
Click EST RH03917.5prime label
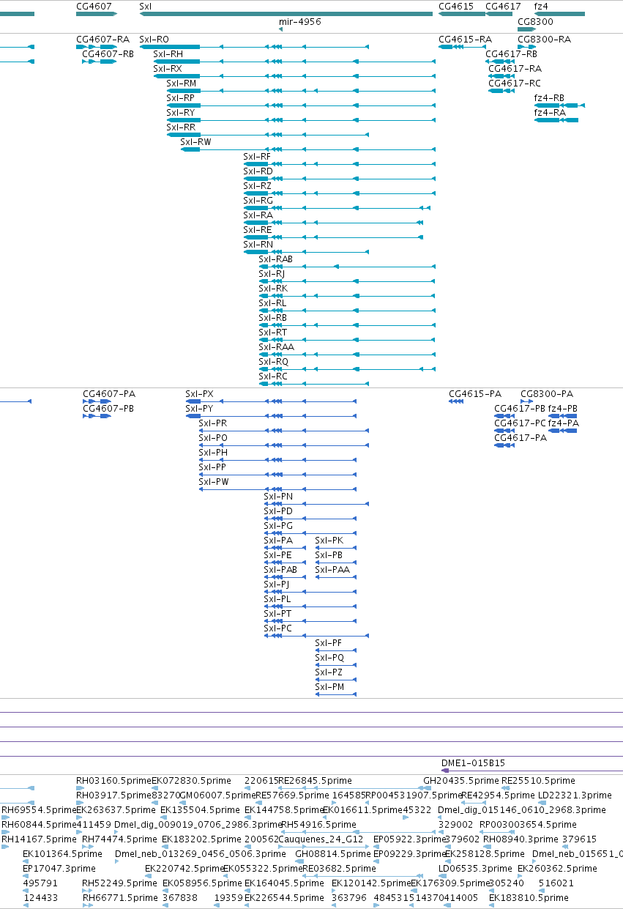coord(113,795)
